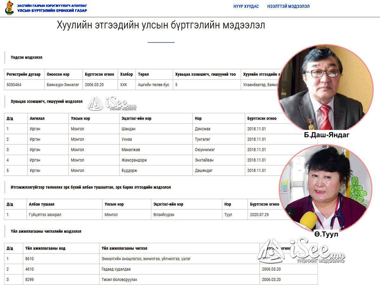Select the Гадаад худалдаа activity cell
The image size is (380, 285).
coord(179,269)
